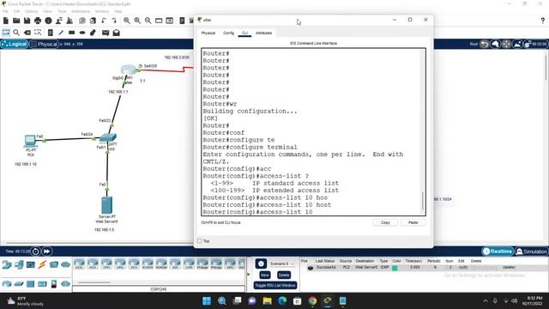Choose the Select tool in secondary toolbar

tap(6, 33)
